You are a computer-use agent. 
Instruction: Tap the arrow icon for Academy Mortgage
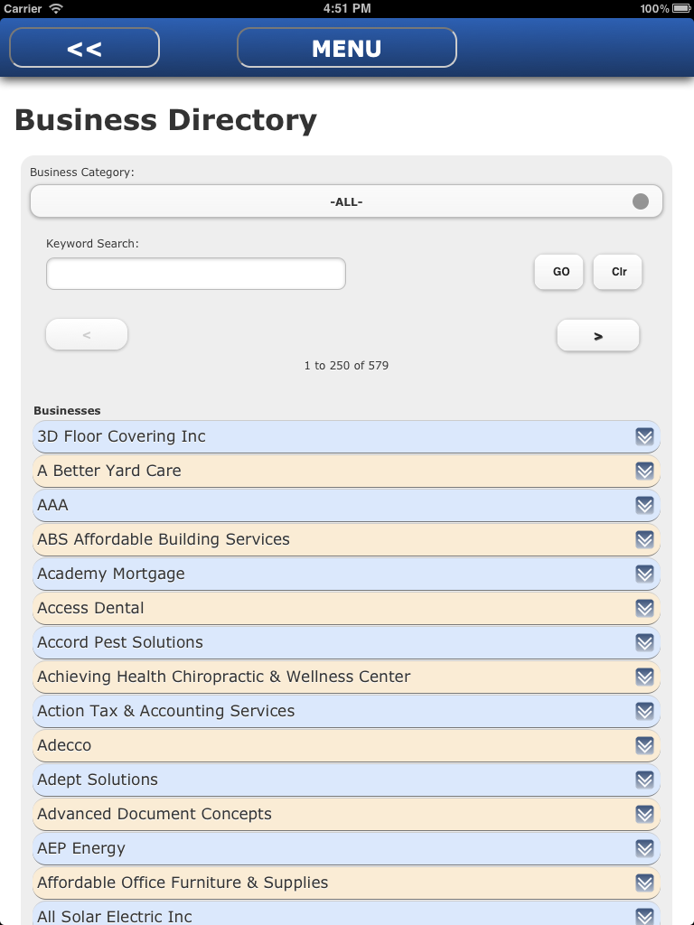(644, 575)
